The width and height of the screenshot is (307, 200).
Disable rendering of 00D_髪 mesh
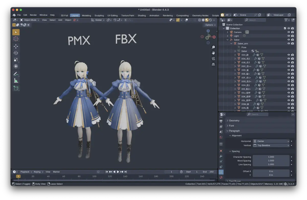[x=292, y=70]
